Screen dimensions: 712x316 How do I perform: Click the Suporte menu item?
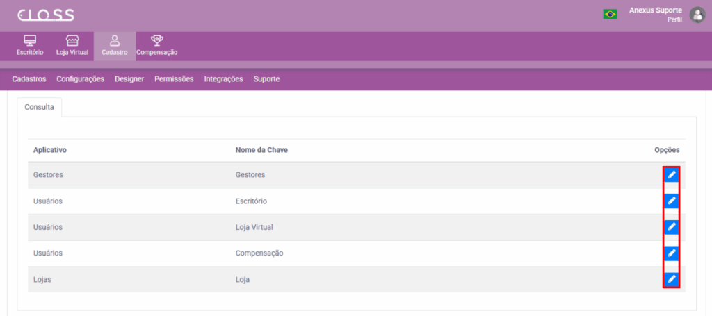coord(266,79)
